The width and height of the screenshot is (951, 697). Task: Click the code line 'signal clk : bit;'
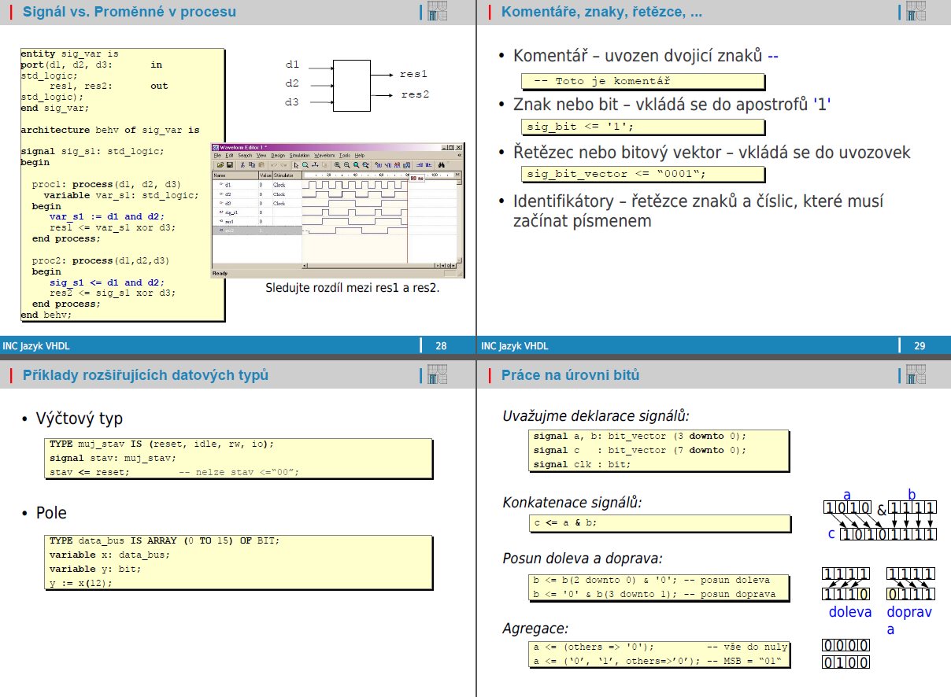[x=583, y=465]
